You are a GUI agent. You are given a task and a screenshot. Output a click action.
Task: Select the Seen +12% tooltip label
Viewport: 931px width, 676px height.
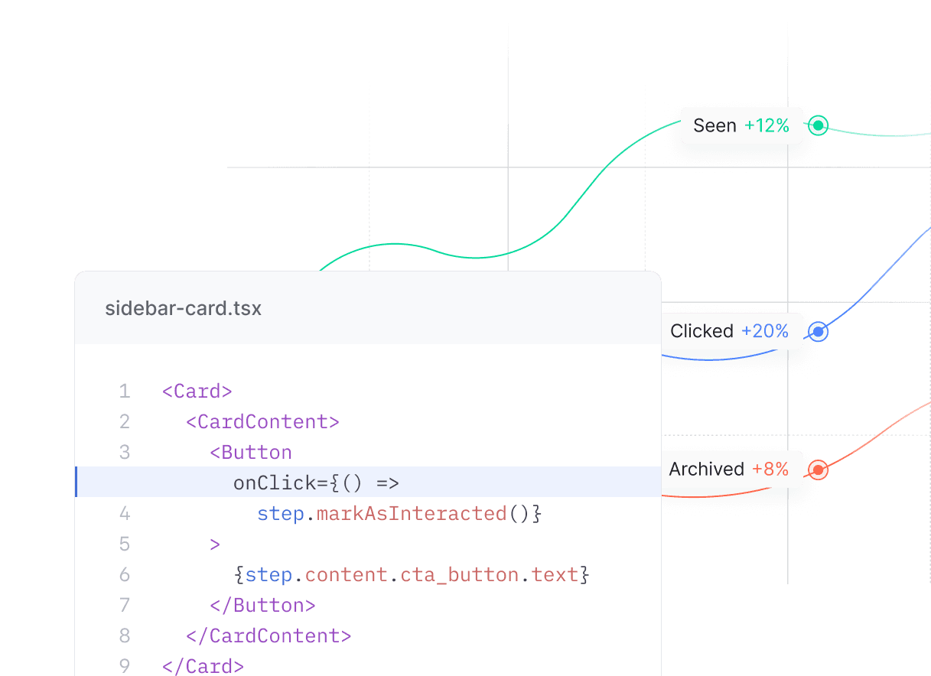point(741,126)
